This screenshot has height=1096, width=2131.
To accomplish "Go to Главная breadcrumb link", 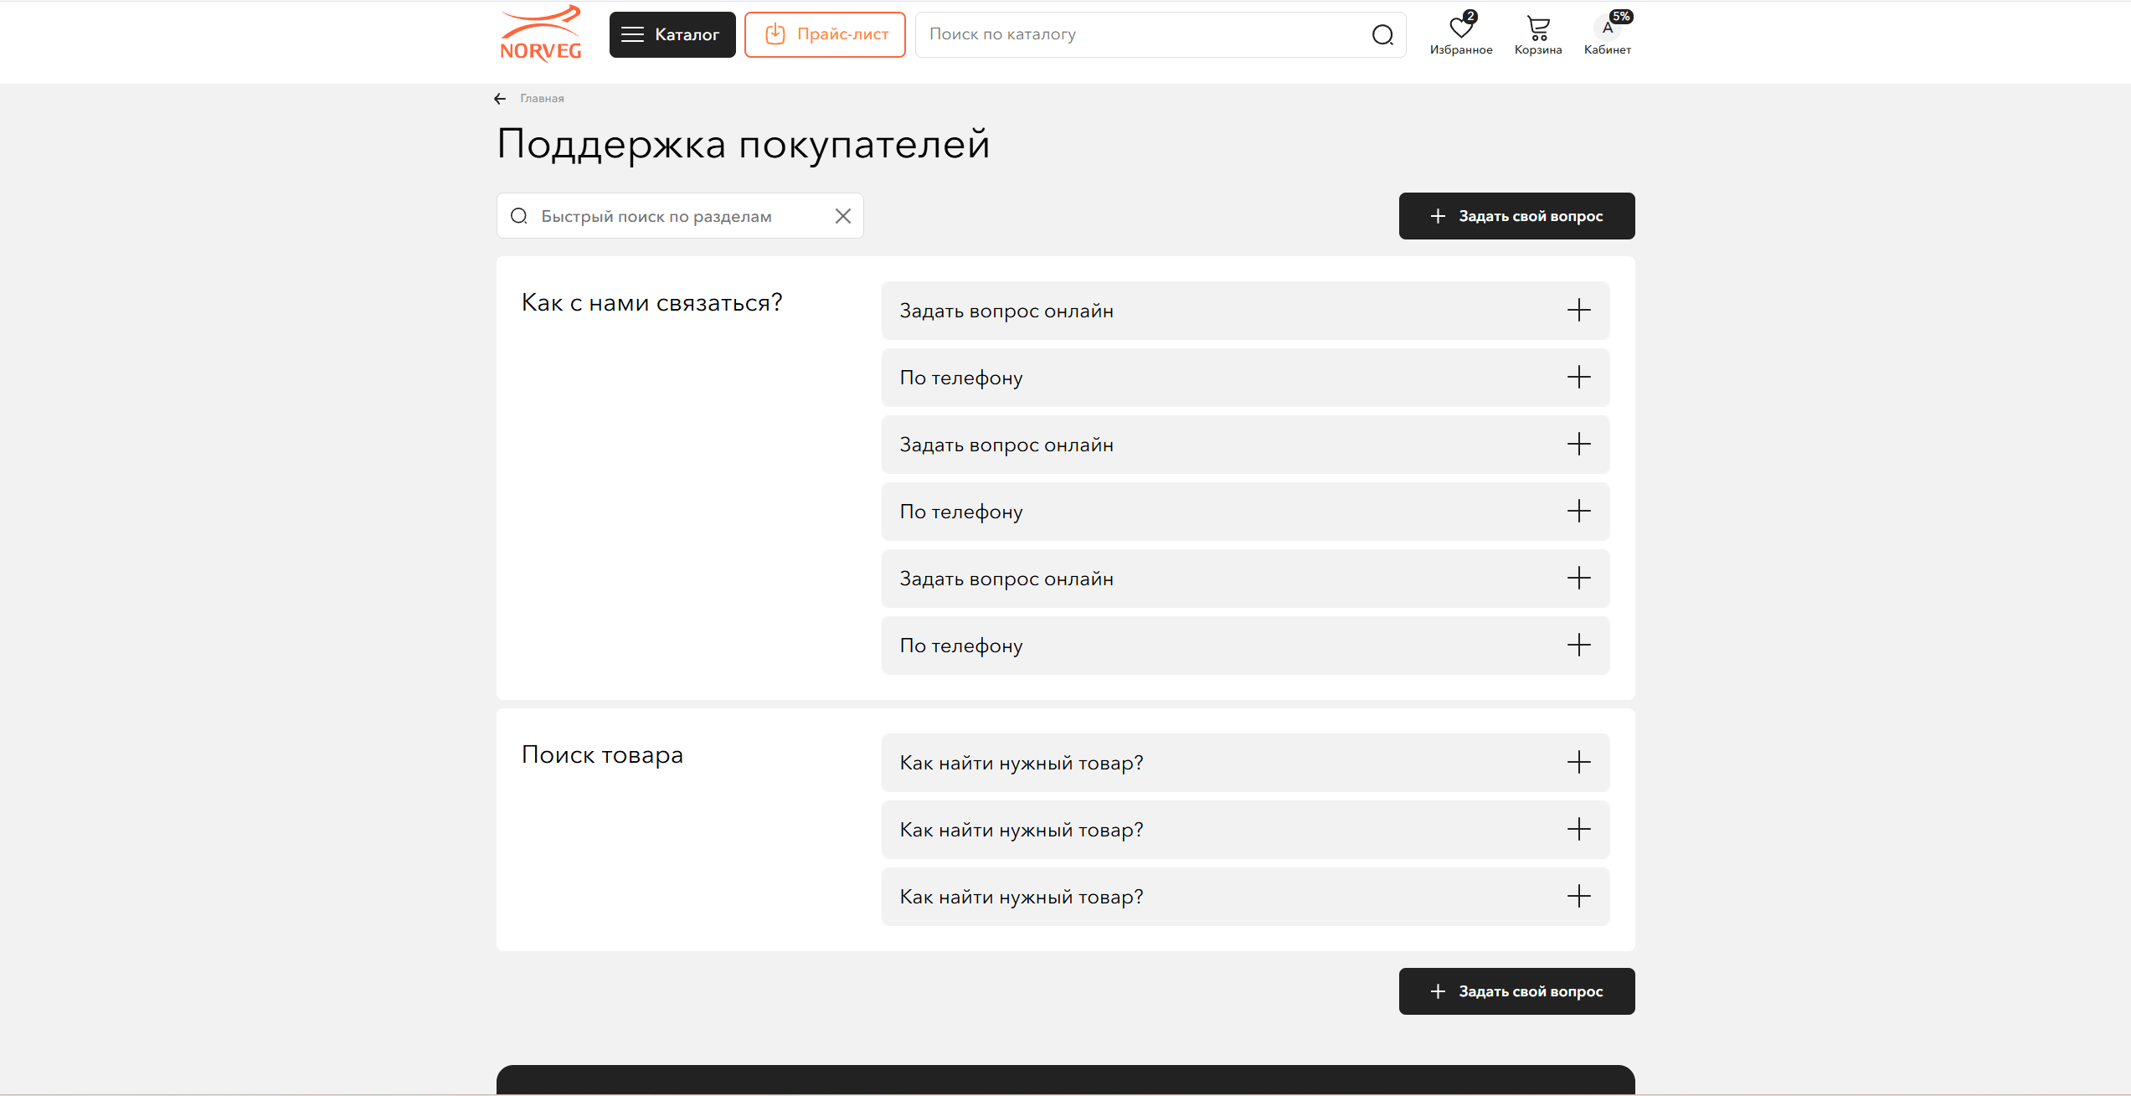I will pos(542,99).
